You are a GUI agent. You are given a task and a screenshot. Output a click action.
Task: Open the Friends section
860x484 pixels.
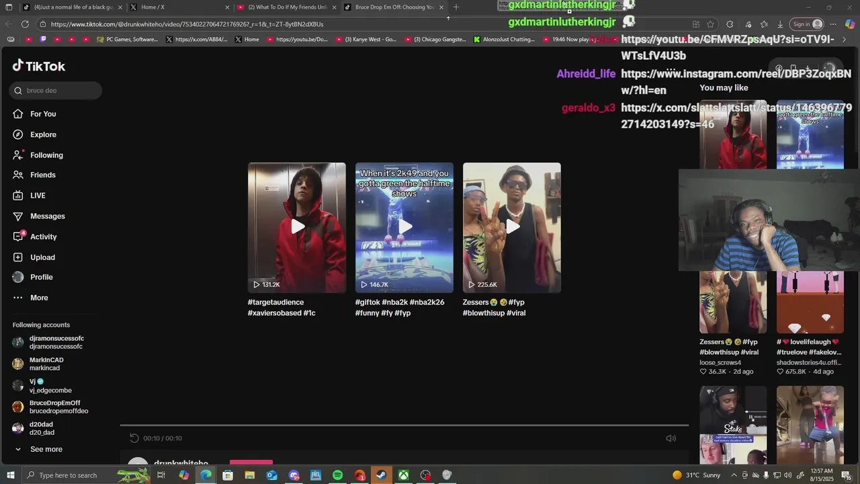tap(42, 175)
